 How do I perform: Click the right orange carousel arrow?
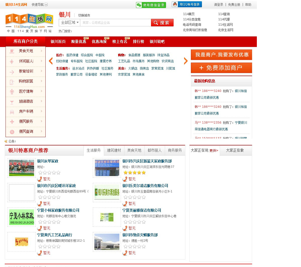point(186,61)
